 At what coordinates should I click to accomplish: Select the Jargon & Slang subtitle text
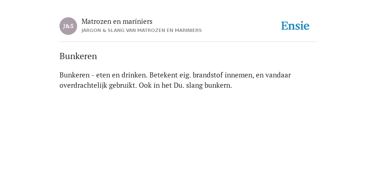[x=141, y=30]
